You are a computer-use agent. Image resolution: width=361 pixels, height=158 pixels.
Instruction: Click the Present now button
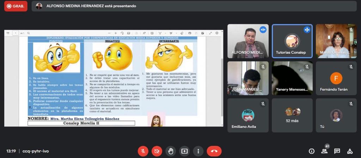click(184, 151)
